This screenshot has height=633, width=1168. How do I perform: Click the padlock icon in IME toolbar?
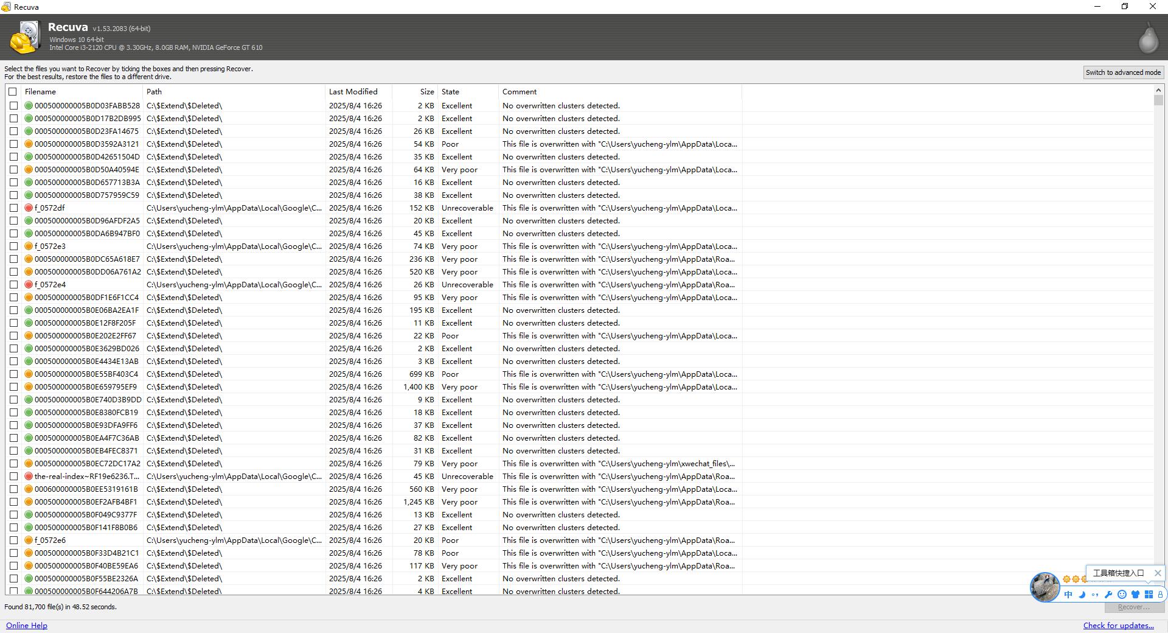[1160, 595]
